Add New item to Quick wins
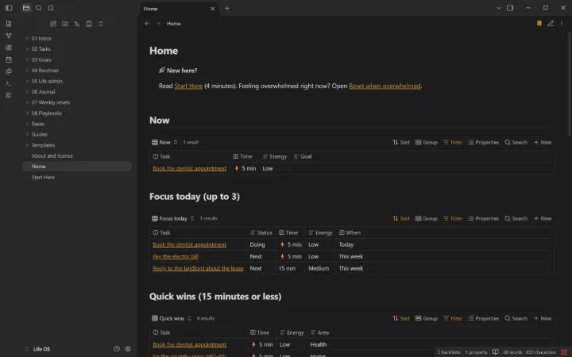The width and height of the screenshot is (572, 357). coord(543,318)
